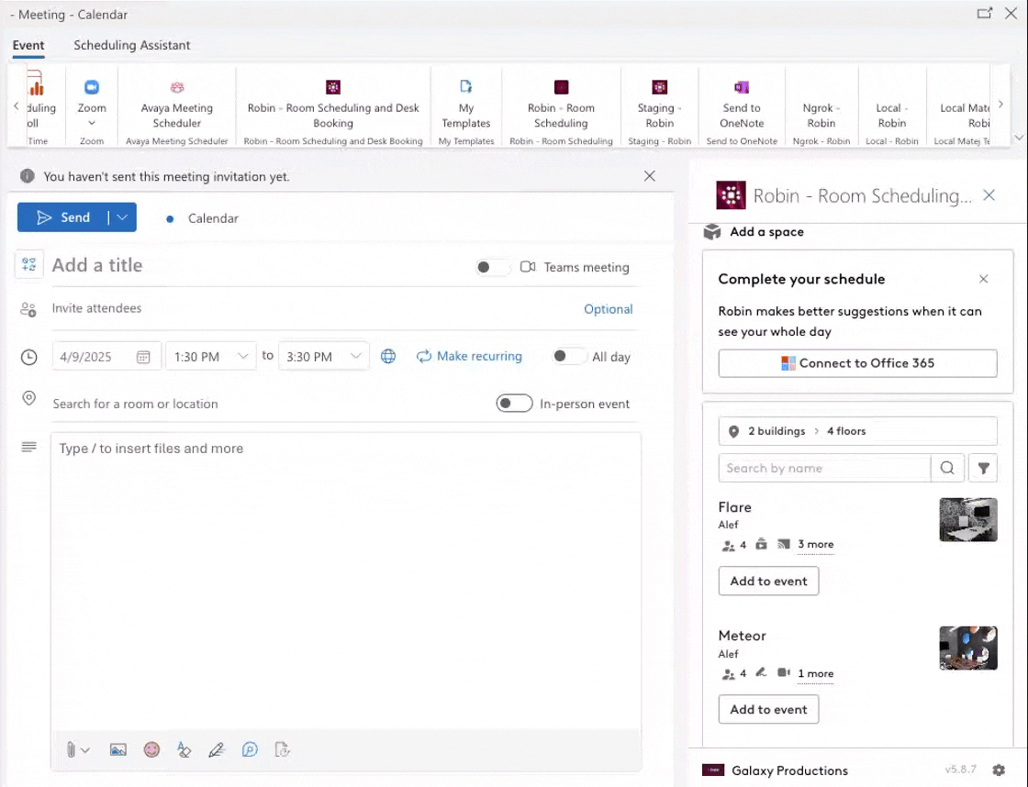The image size is (1028, 787).
Task: Click Connect to Office 365 button
Action: 857,363
